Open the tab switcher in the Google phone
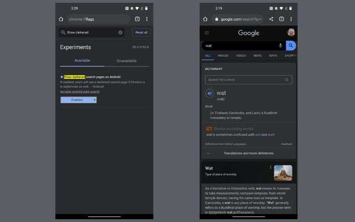Viewport: 355px width, 222px height. 281,19
